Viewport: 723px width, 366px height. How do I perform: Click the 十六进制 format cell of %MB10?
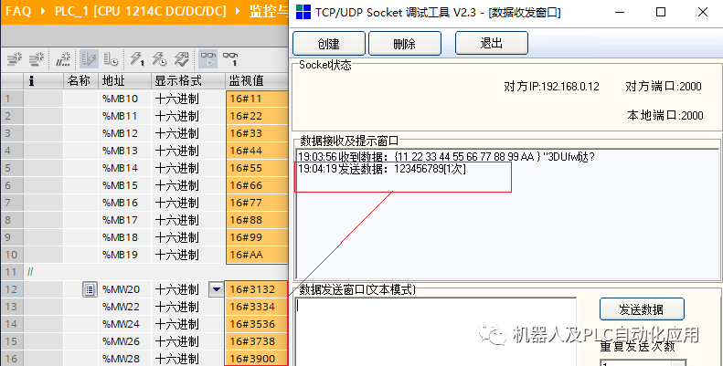[x=187, y=99]
